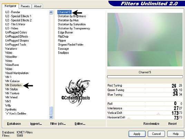Pick the Origami Radial Folder filter

click(70, 44)
